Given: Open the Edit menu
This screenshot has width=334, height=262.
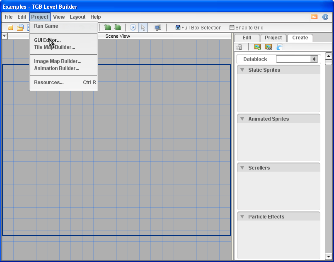Looking at the screenshot, I should (x=22, y=17).
